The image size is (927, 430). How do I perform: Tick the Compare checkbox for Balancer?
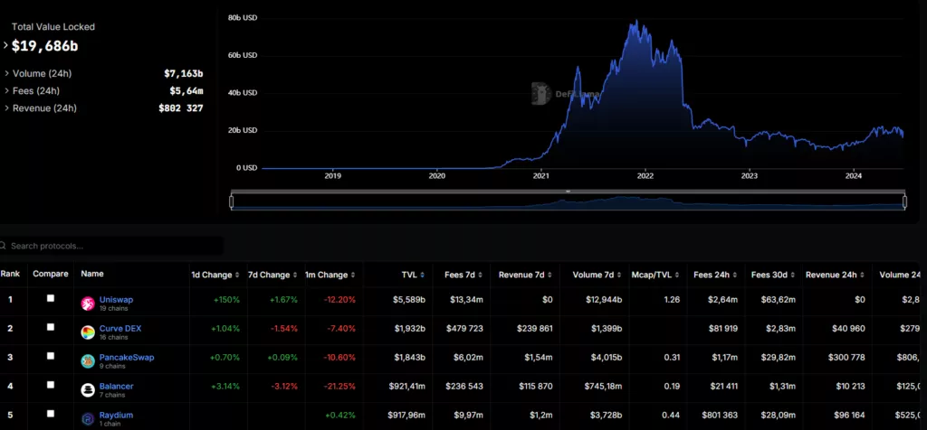tap(51, 385)
